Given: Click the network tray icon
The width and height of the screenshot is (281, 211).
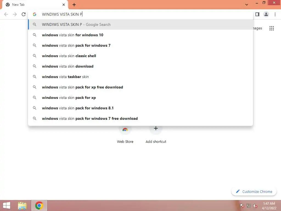Looking at the screenshot, I should tap(249, 206).
